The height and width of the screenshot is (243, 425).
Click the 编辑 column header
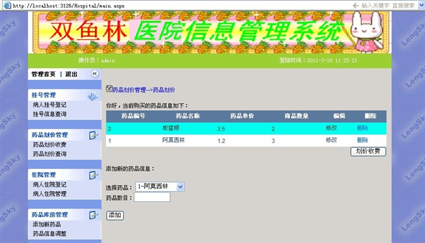[x=339, y=116]
